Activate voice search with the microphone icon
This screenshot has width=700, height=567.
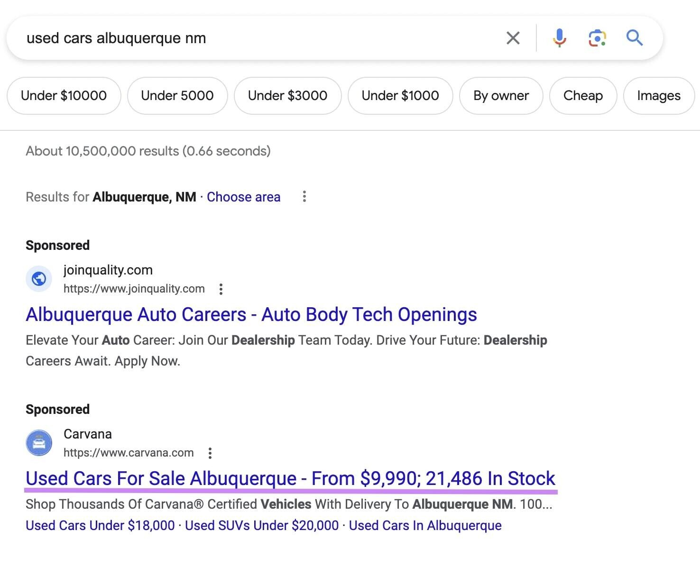[x=559, y=37]
